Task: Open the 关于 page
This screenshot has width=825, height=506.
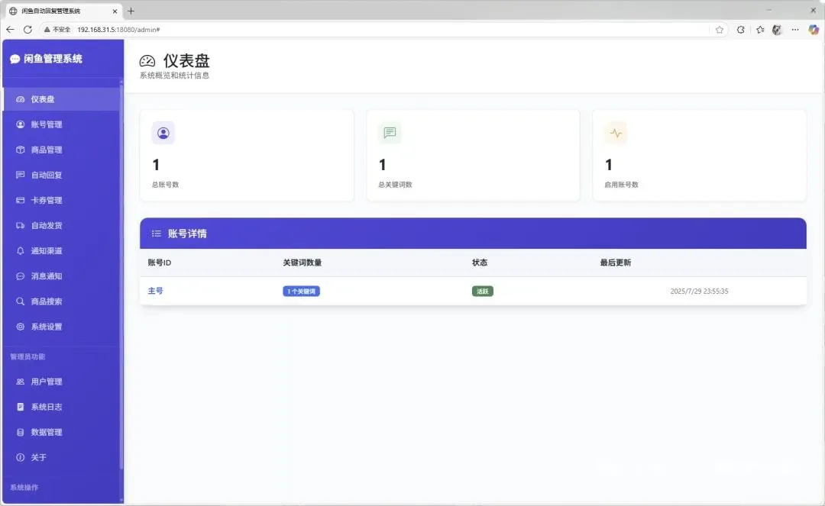Action: (62, 457)
